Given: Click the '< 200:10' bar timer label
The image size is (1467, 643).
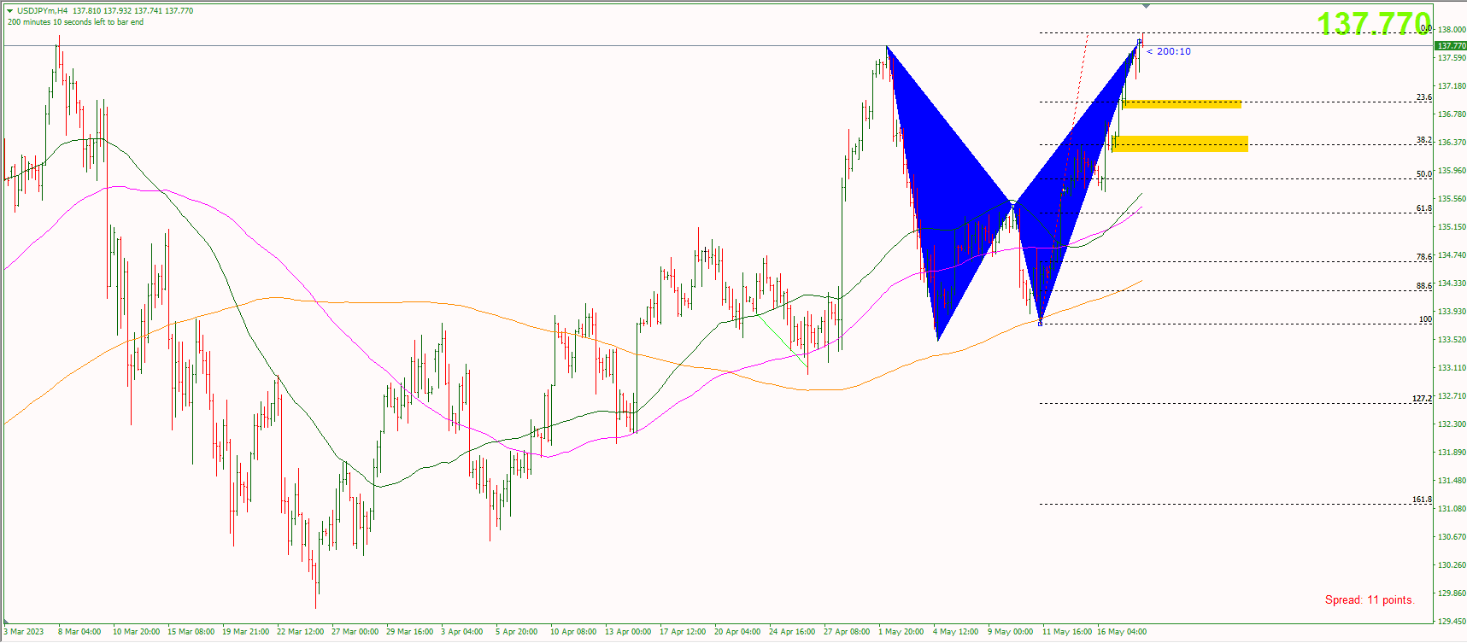Looking at the screenshot, I should 1169,51.
